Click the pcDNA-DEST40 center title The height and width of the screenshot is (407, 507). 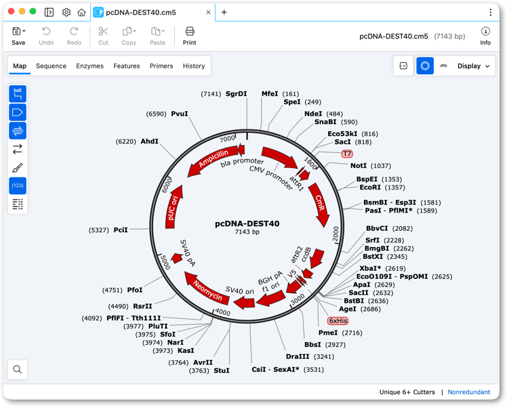247,223
